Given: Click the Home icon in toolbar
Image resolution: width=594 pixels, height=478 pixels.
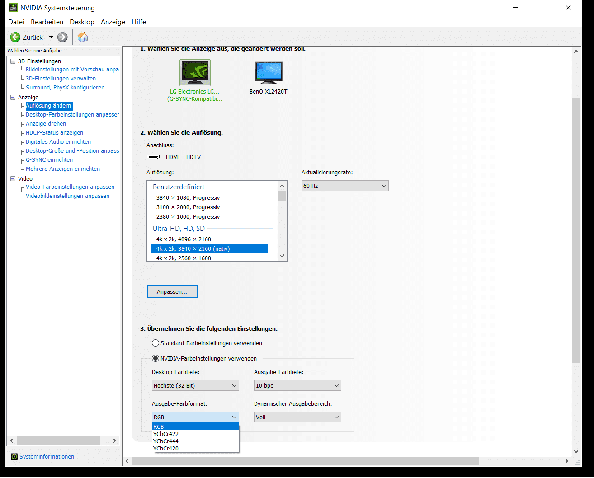Looking at the screenshot, I should click(82, 37).
